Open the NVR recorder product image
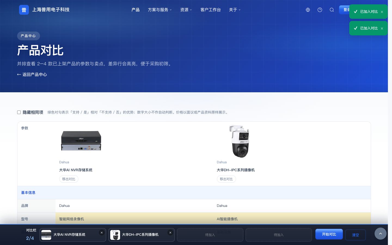This screenshot has width=392, height=245. [81, 141]
